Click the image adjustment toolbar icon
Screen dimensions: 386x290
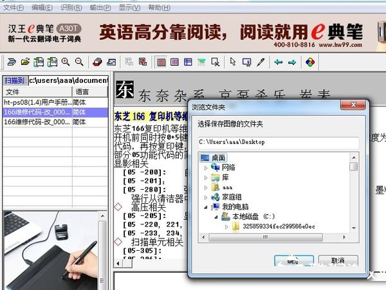point(111,62)
